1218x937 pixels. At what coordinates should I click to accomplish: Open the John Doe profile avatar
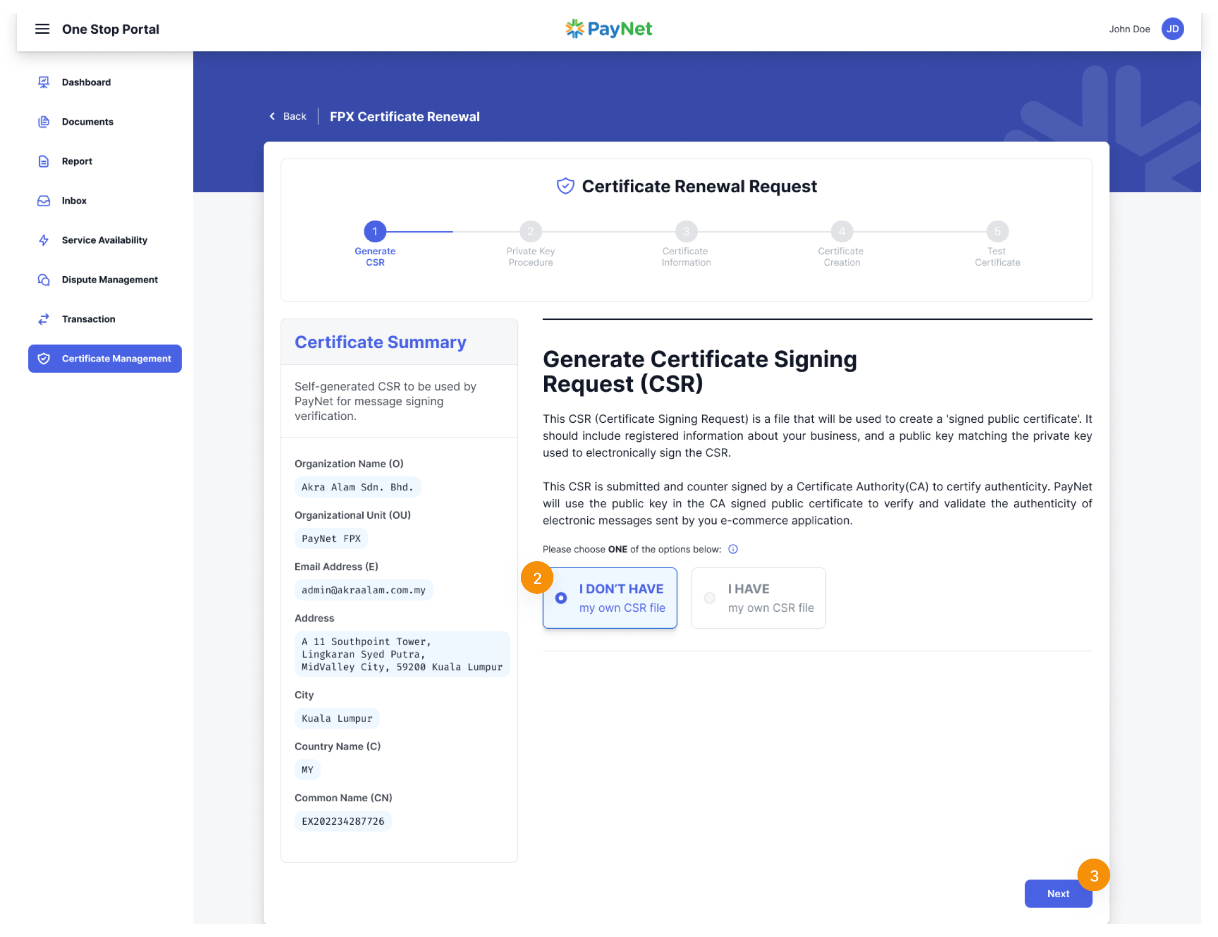[1173, 29]
